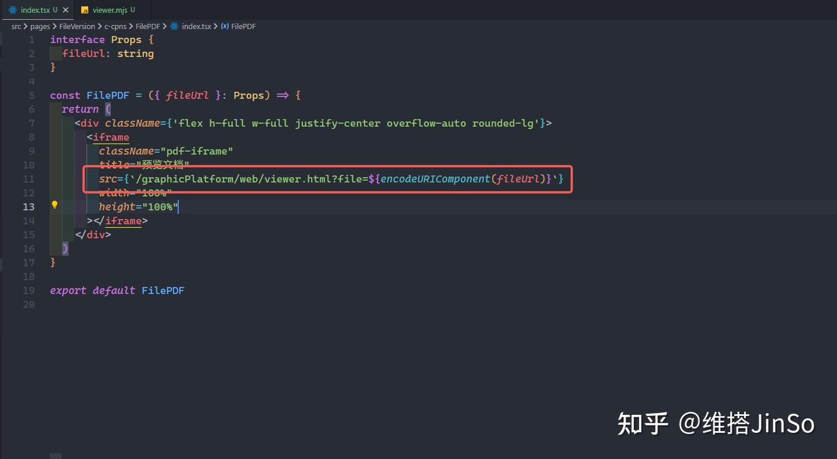837x459 pixels.
Task: Close the index.tsx editor tab
Action: [x=65, y=10]
